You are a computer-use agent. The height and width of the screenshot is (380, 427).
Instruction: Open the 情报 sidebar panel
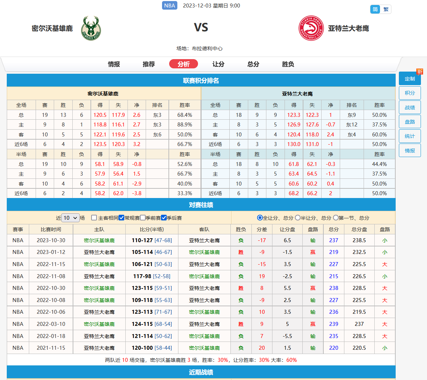pyautogui.click(x=410, y=150)
